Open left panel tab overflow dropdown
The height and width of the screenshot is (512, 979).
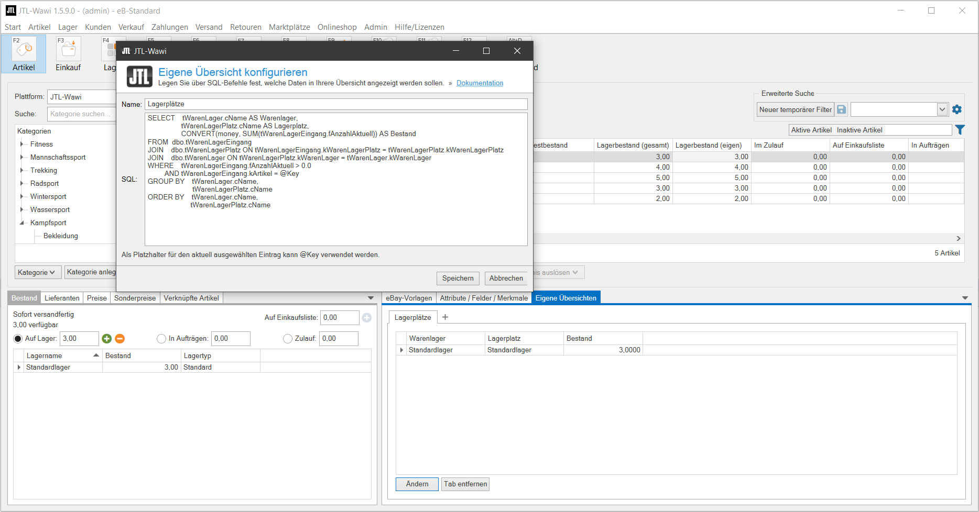tap(371, 298)
